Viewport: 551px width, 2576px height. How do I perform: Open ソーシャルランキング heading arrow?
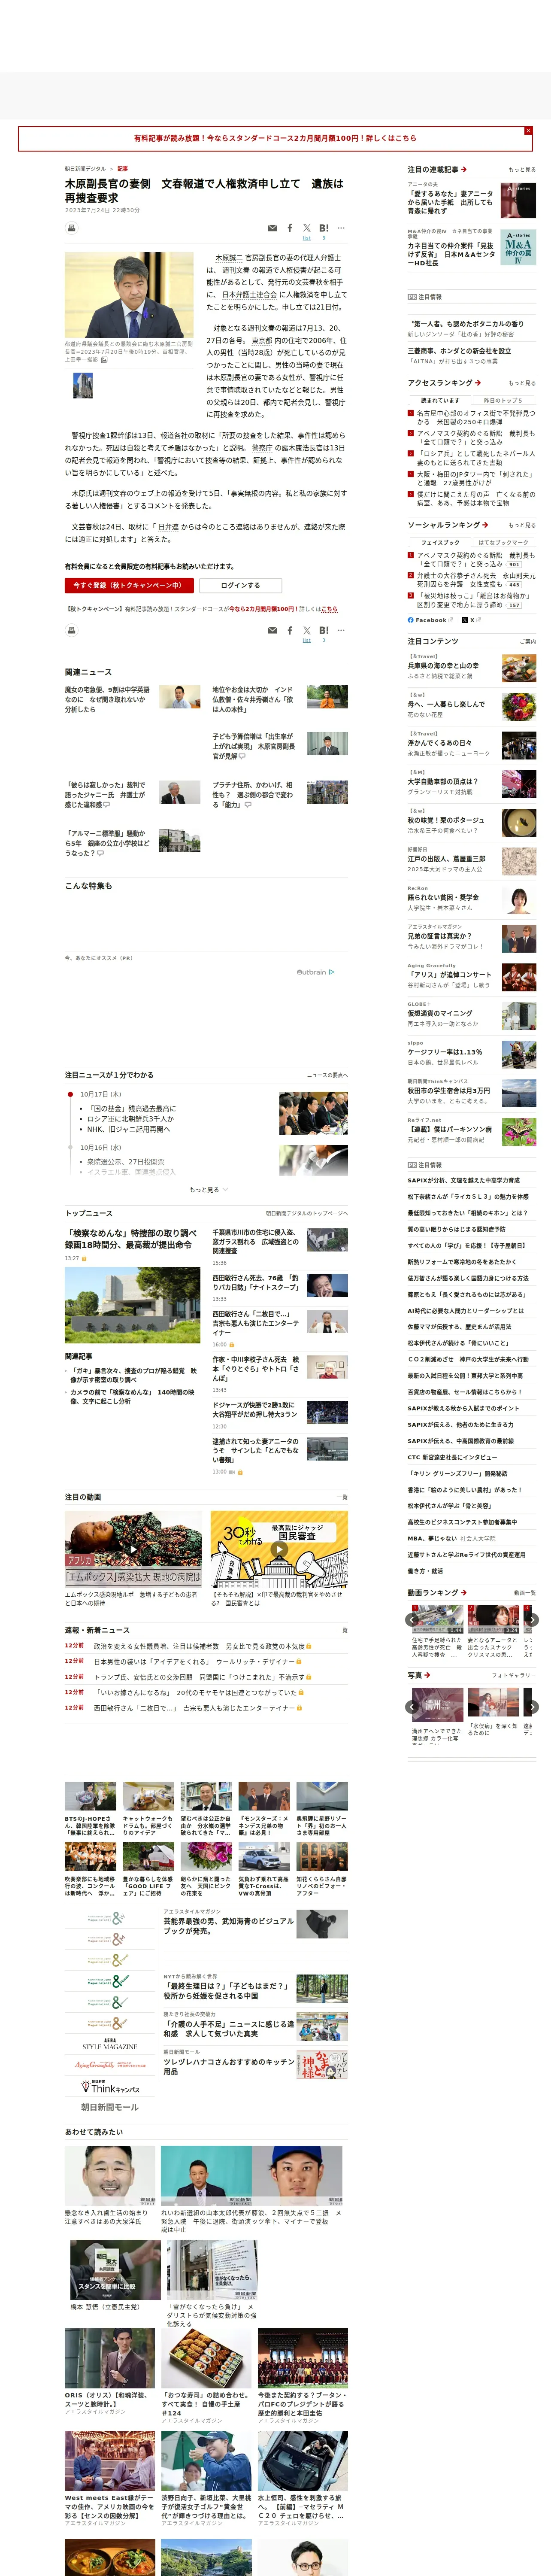[x=448, y=525]
